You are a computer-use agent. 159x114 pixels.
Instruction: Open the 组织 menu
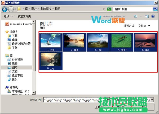tap(8, 16)
